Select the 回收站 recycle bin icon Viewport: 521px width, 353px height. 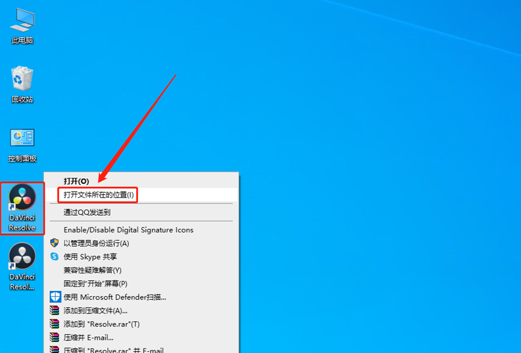tap(22, 85)
